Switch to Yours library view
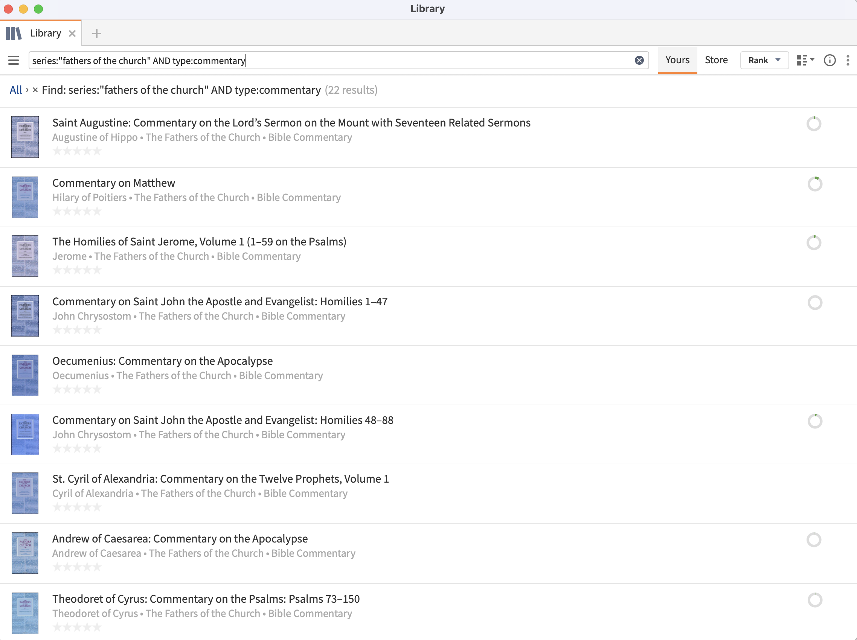 coord(677,61)
